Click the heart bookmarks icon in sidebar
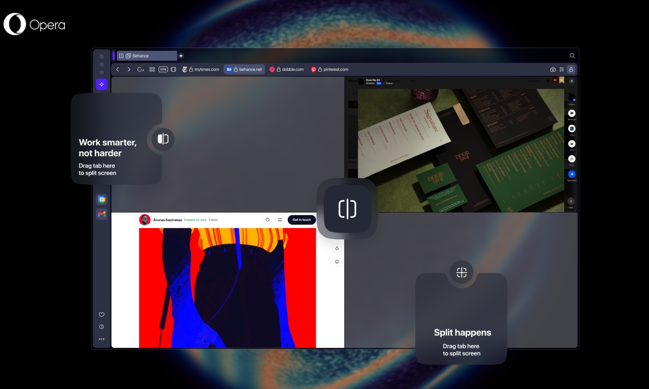The image size is (649, 389). [x=102, y=315]
